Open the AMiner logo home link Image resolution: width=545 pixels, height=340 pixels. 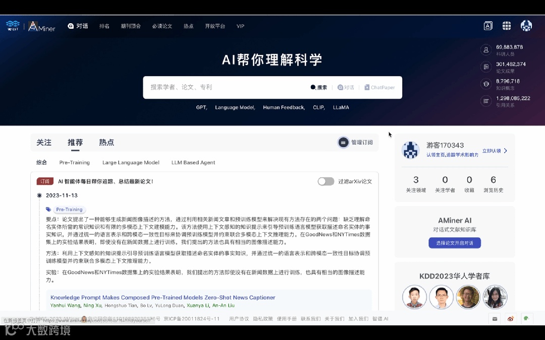(42, 26)
